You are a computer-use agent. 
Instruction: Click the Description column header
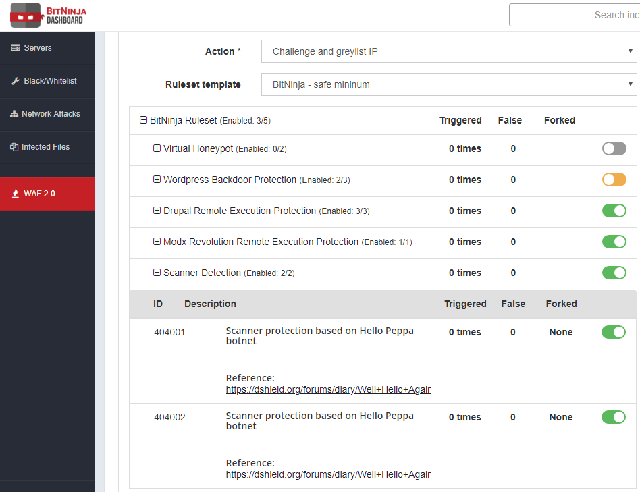210,304
